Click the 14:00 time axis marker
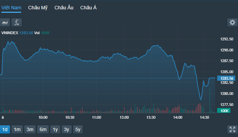This screenshot has width=238, height=137. pyautogui.click(x=178, y=117)
